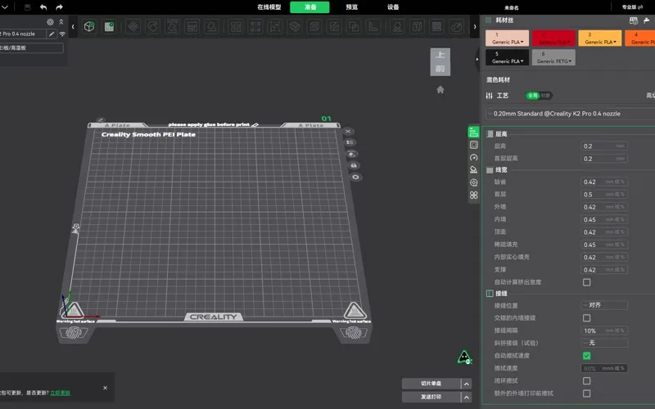This screenshot has width=655, height=409.
Task: Select the Auto Orient icon labeled AUTO
Action: [x=172, y=27]
